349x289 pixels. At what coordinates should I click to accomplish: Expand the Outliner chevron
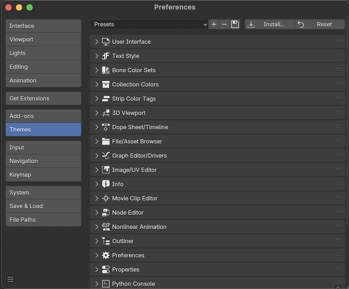pos(97,241)
